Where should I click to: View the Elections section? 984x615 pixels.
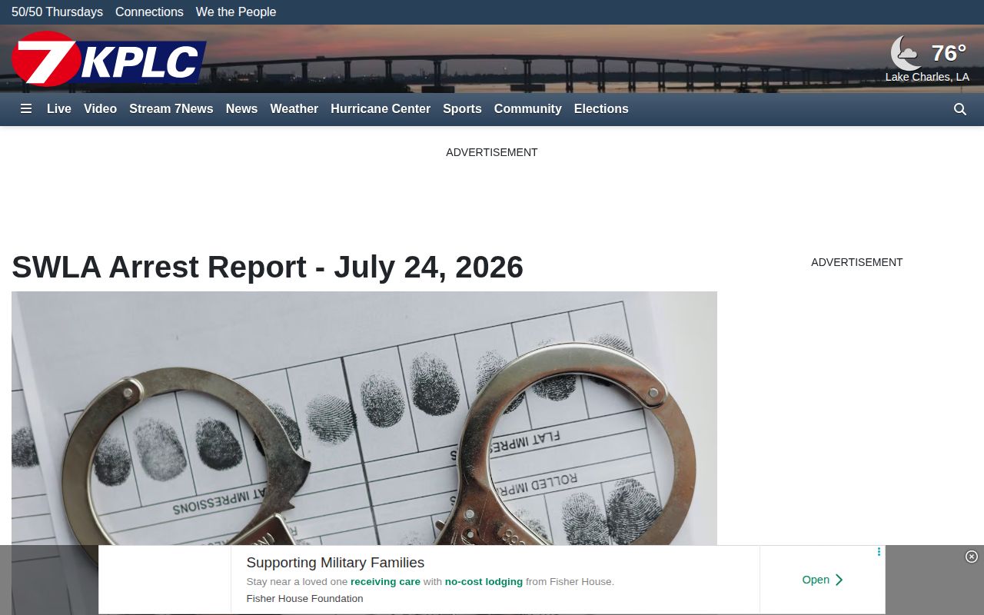601,109
